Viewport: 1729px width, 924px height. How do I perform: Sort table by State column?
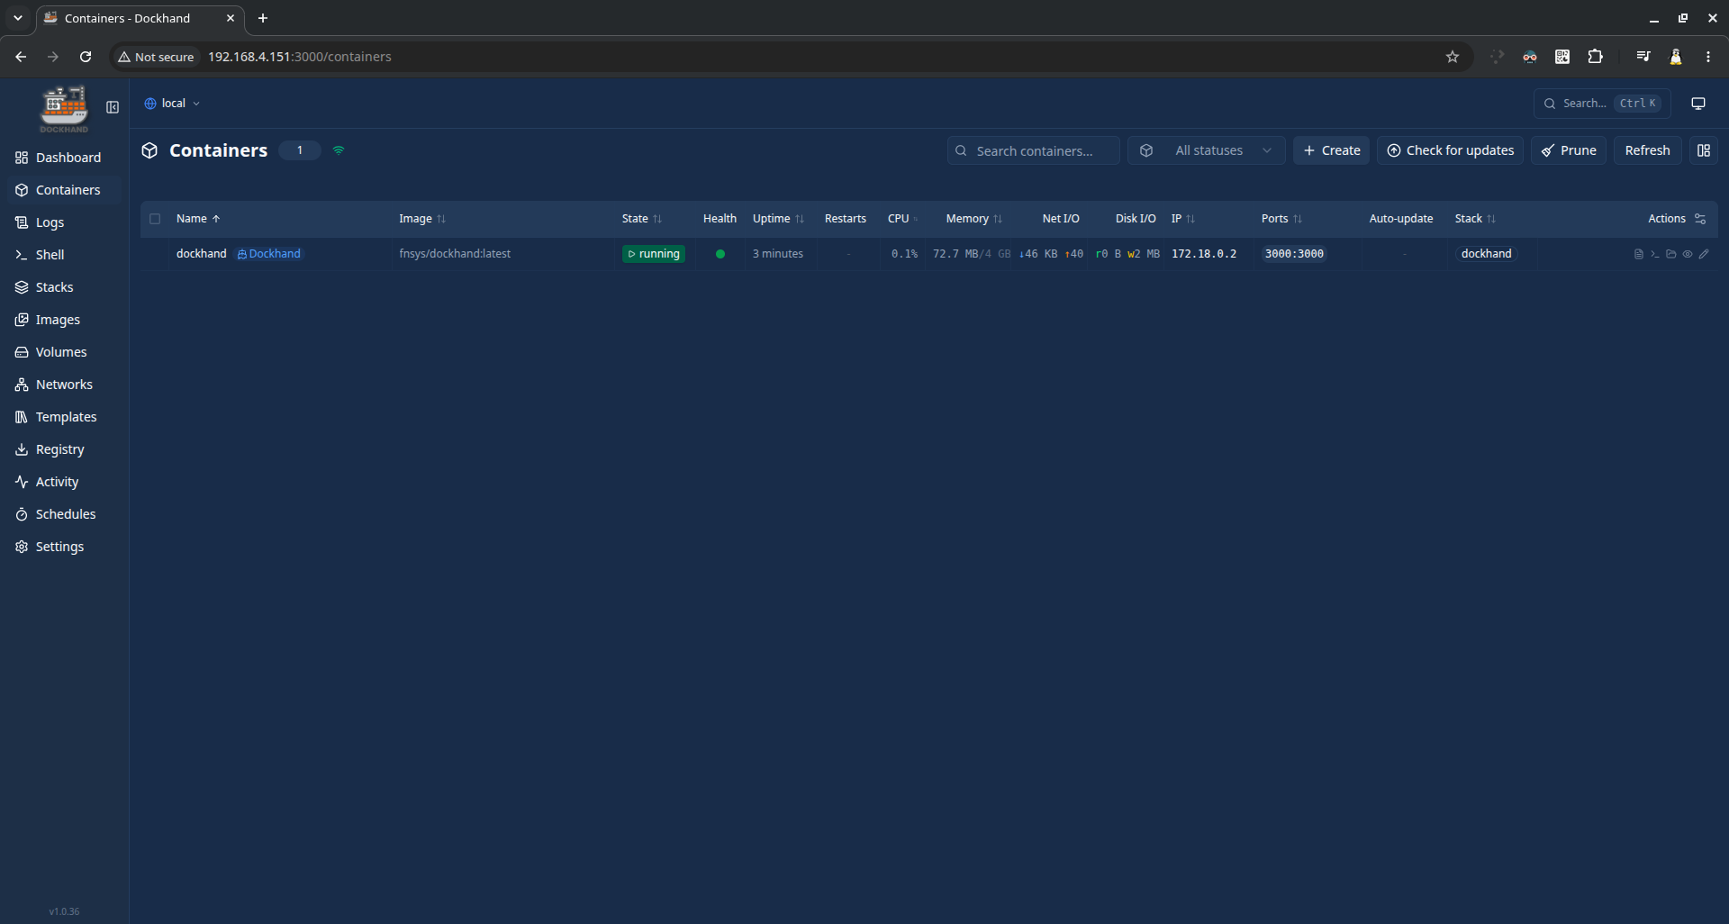(x=641, y=219)
